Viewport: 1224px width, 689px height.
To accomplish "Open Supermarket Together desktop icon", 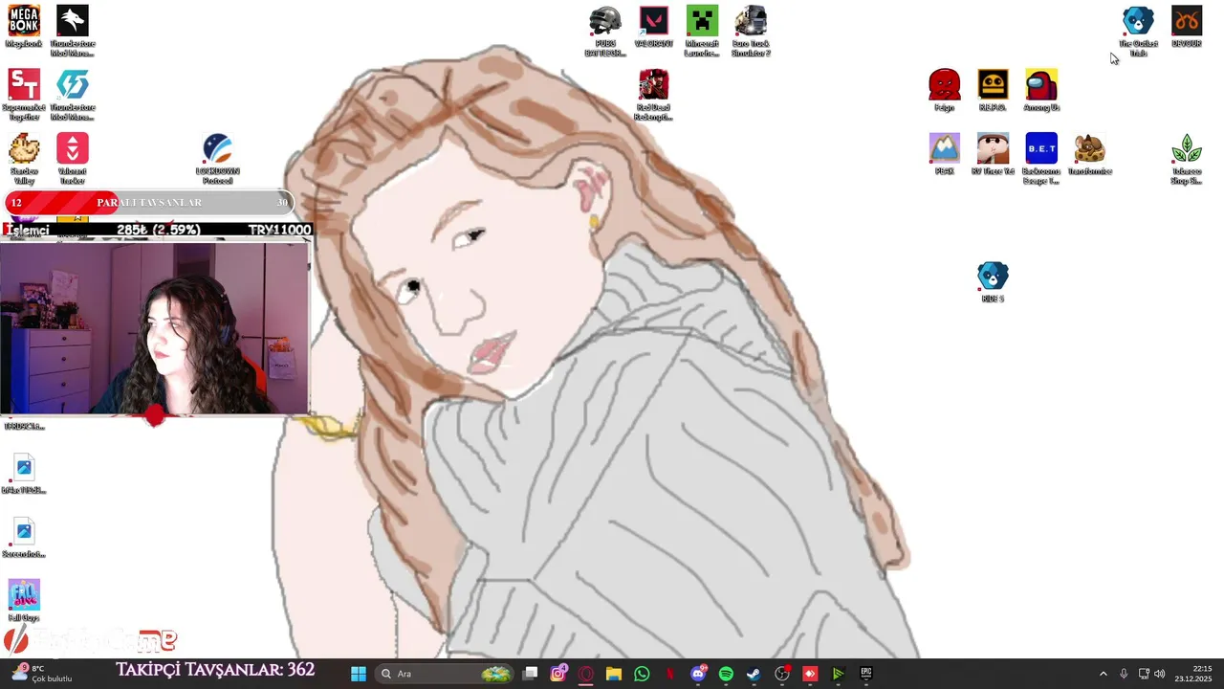I will point(24,95).
